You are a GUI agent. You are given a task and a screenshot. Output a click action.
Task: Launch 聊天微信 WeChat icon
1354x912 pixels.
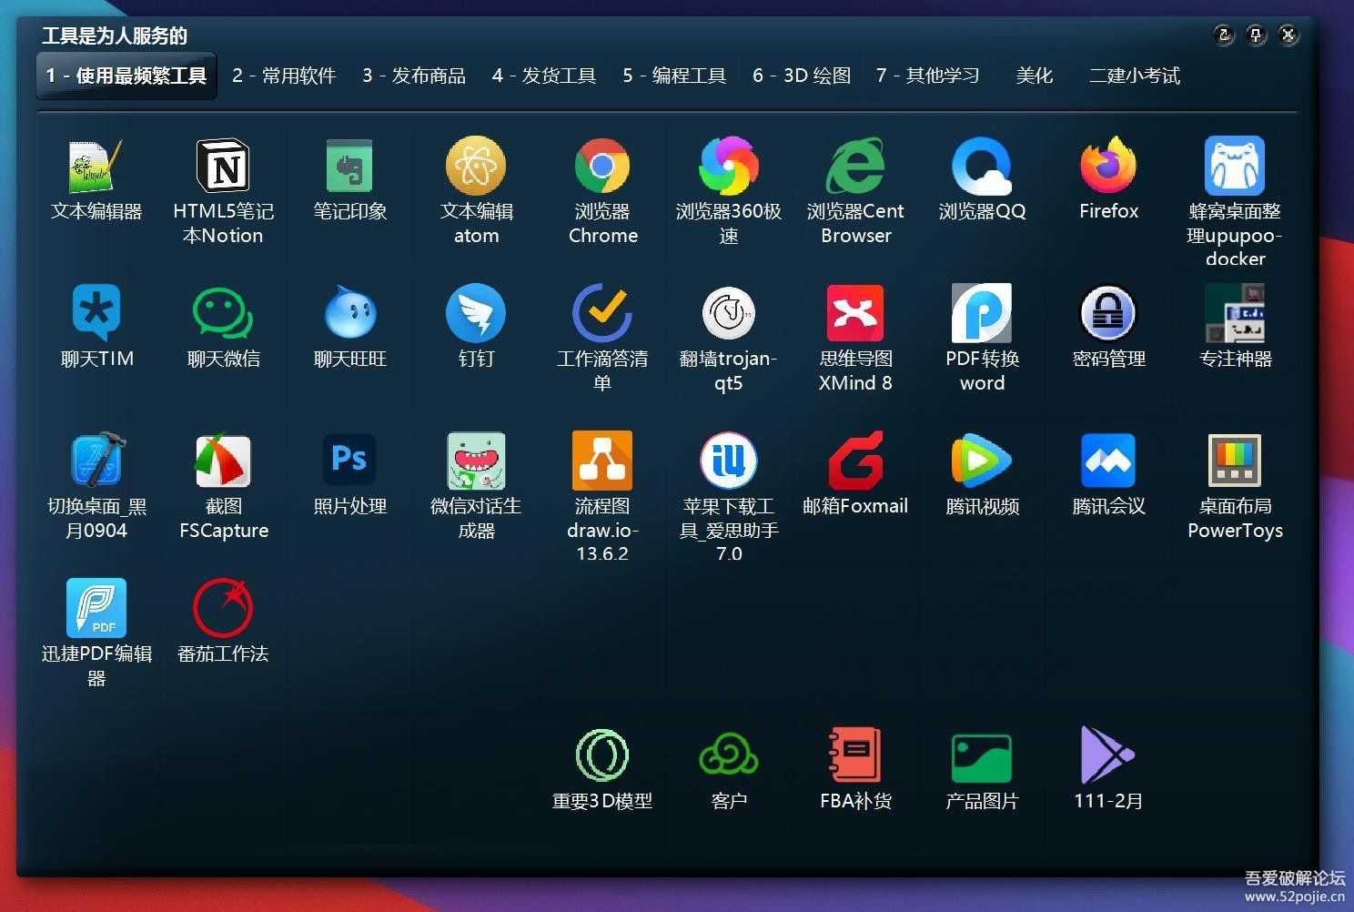tap(223, 314)
